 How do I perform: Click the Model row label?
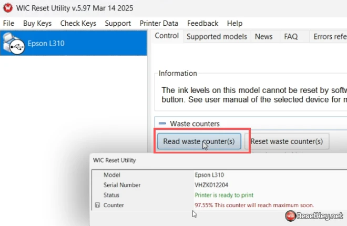click(112, 175)
